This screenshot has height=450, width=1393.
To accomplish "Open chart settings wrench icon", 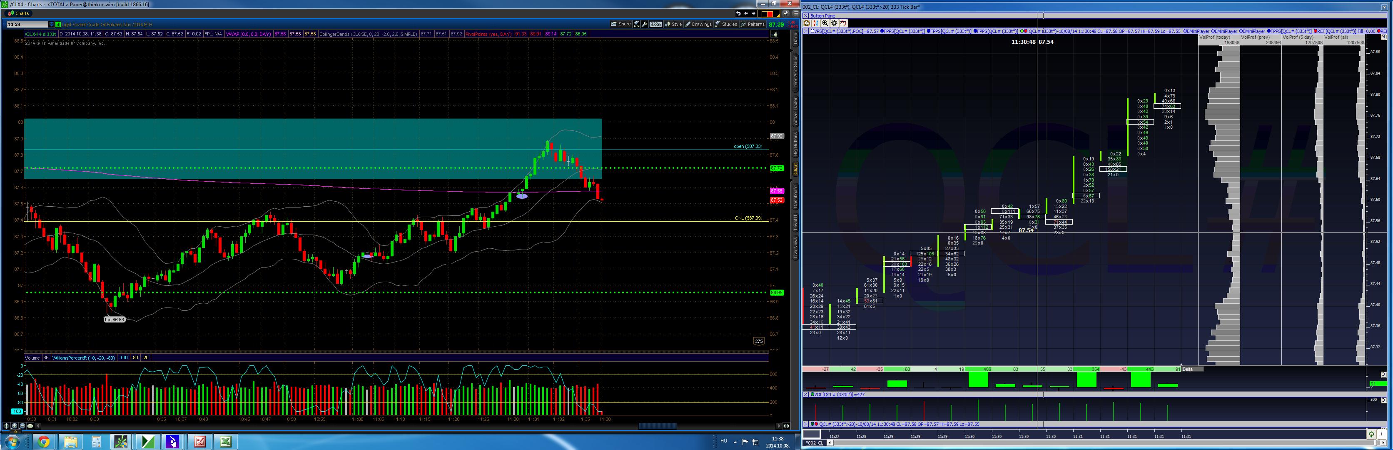I will tap(645, 24).
